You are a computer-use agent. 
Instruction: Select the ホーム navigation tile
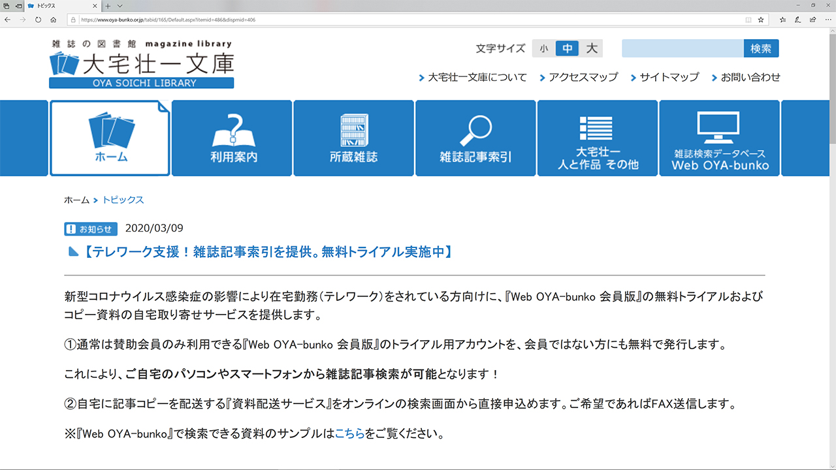(x=110, y=138)
